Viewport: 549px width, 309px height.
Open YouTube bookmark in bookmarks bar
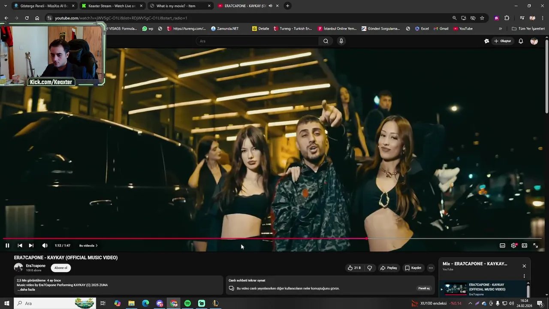(x=463, y=29)
